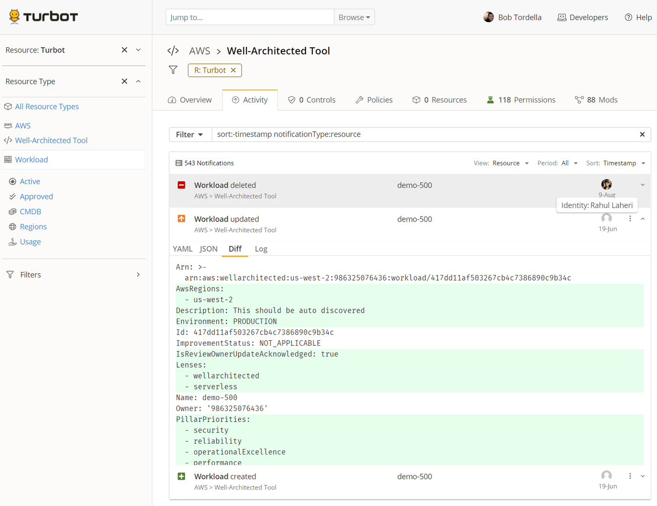Click the 543 Notifications count
Screen dimensions: 657x506
[x=205, y=163]
